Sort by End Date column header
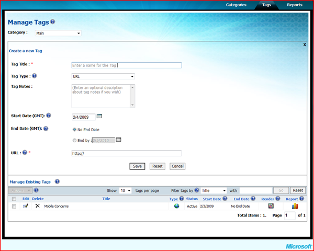314x251 pixels. click(x=241, y=199)
